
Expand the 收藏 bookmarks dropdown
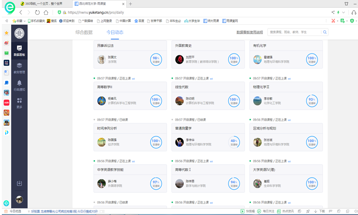click(24, 21)
